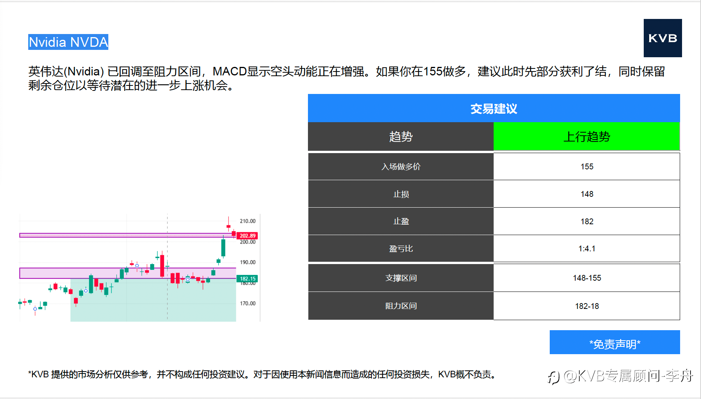Viewport: 701px width, 399px height.
Task: Select the 盈亏比 label cell
Action: (x=401, y=249)
